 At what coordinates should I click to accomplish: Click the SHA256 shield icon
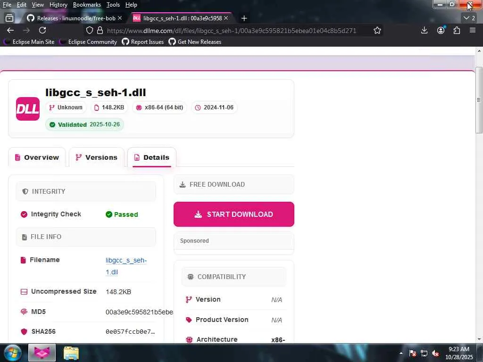pyautogui.click(x=24, y=331)
